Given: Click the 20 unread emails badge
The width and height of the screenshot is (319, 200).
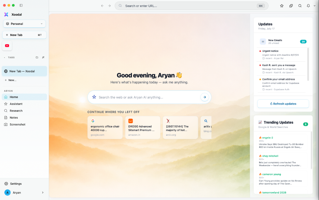Looking at the screenshot, I should point(303,41).
